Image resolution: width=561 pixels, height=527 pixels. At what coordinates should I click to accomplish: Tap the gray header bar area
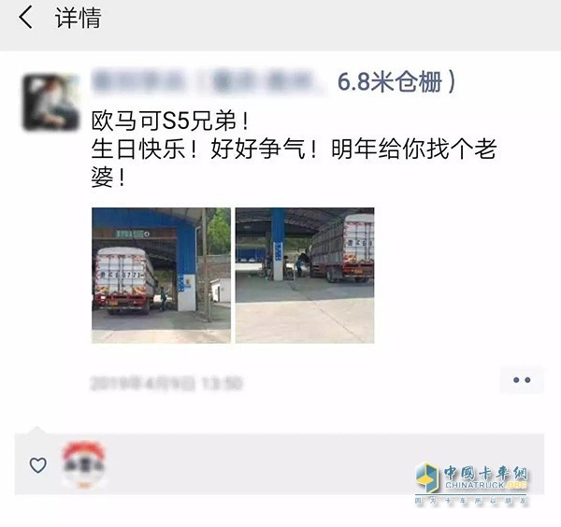click(280, 25)
